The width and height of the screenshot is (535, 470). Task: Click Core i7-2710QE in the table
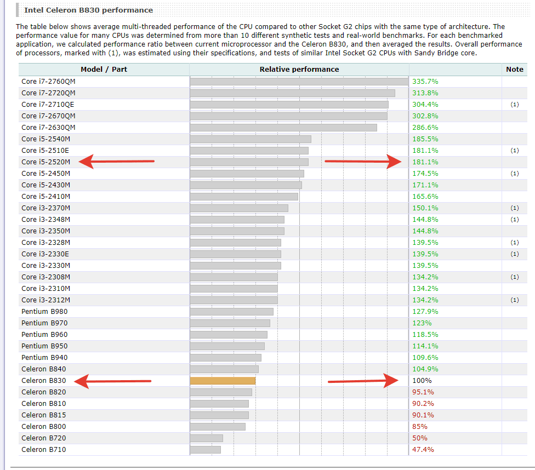[x=48, y=105]
